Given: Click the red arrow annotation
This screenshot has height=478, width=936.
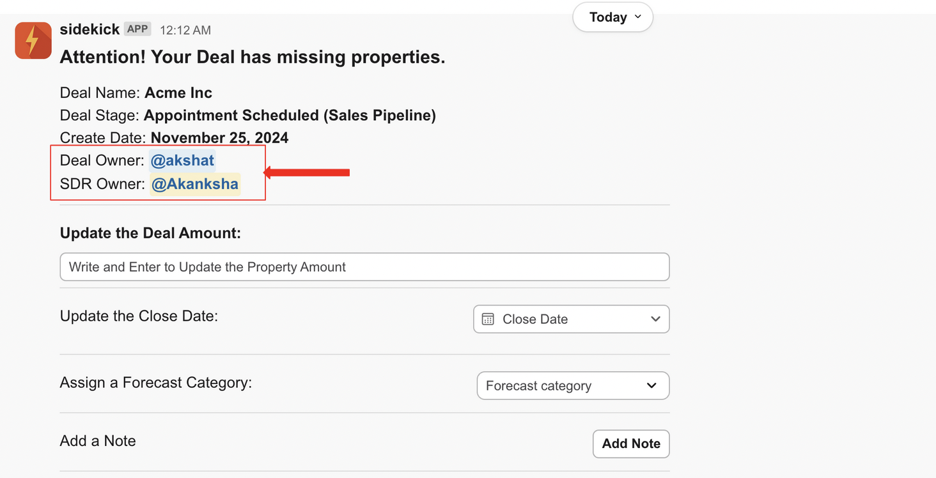Looking at the screenshot, I should pos(307,172).
